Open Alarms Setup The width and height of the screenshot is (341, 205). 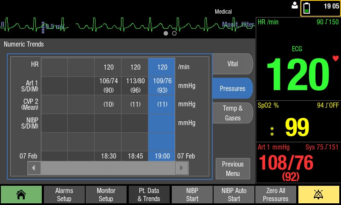pyautogui.click(x=64, y=195)
